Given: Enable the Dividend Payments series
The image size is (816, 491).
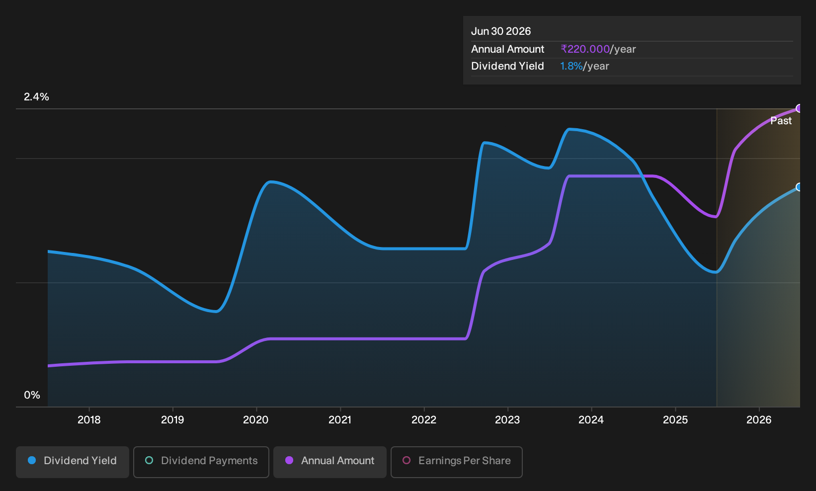Looking at the screenshot, I should [201, 462].
